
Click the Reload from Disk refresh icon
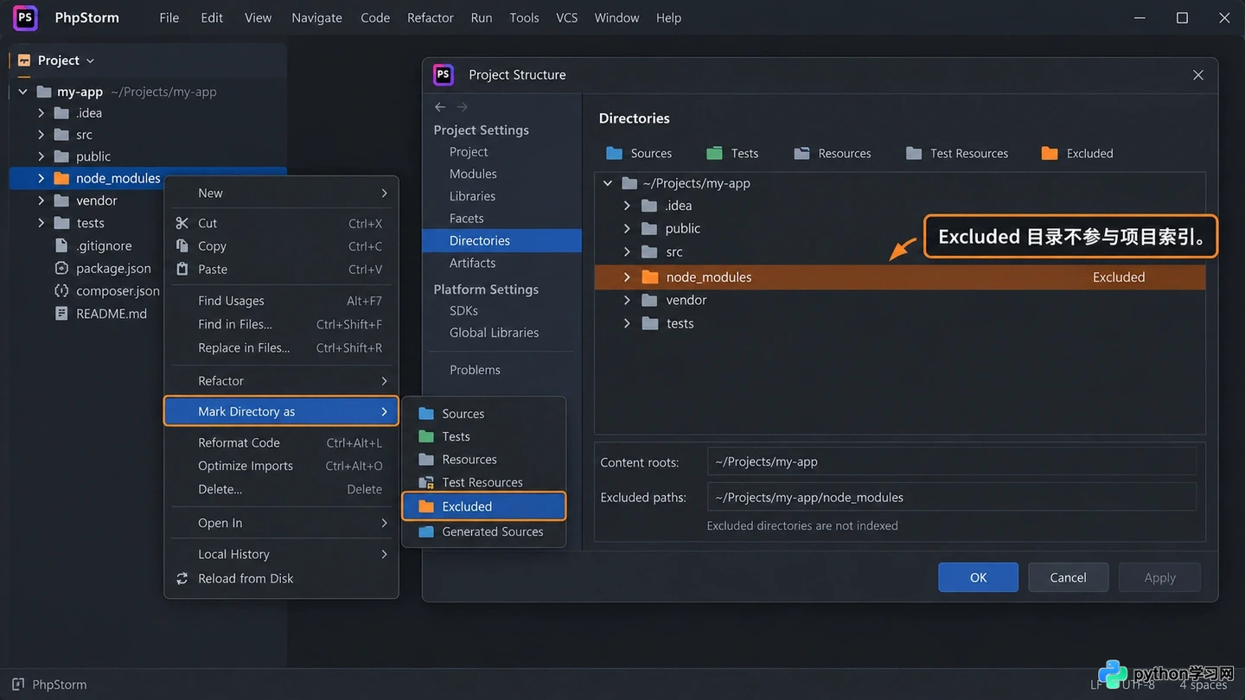pyautogui.click(x=182, y=578)
